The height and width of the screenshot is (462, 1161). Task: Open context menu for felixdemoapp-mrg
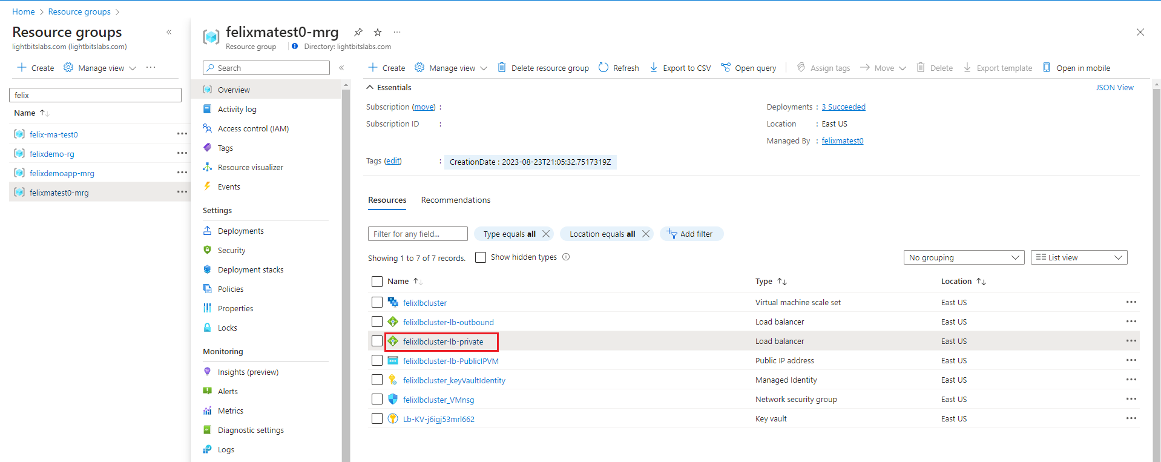tap(182, 173)
